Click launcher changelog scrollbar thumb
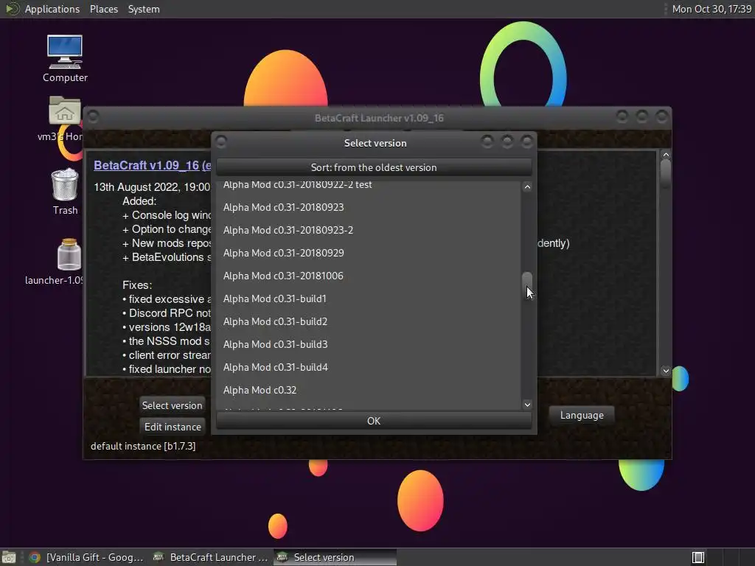Screen dimensions: 755x566 [x=666, y=174]
